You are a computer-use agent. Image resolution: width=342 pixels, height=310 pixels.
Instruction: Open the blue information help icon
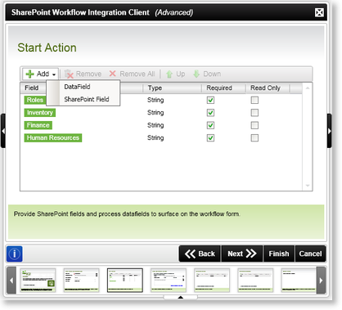click(x=15, y=254)
